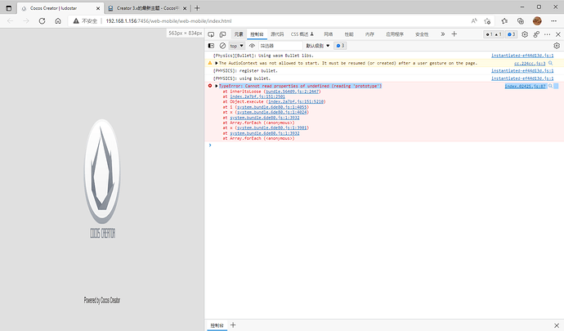564x331 pixels.
Task: Open the DevTools feedback people icon
Action: pyautogui.click(x=536, y=34)
